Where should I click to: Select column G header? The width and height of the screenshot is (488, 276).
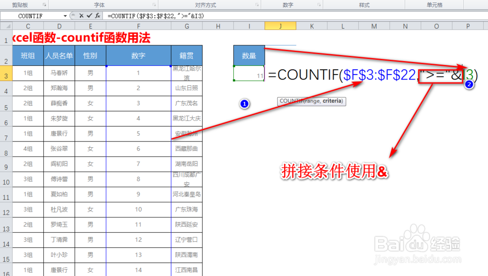coord(187,26)
